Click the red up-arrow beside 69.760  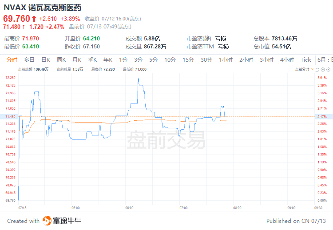tap(34, 19)
